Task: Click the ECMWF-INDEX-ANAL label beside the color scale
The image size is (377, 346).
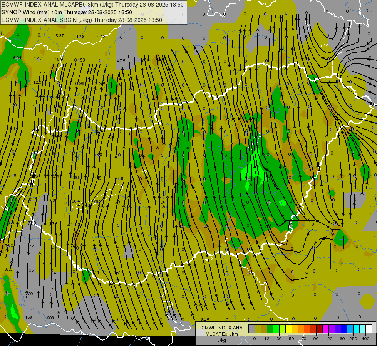Action: pos(222,328)
